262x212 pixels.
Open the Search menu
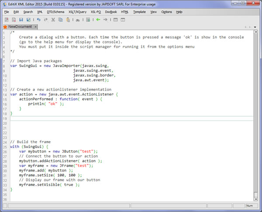[x=28, y=12]
